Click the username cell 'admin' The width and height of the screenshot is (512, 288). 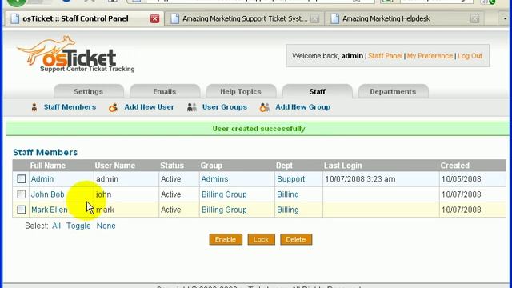tap(107, 179)
